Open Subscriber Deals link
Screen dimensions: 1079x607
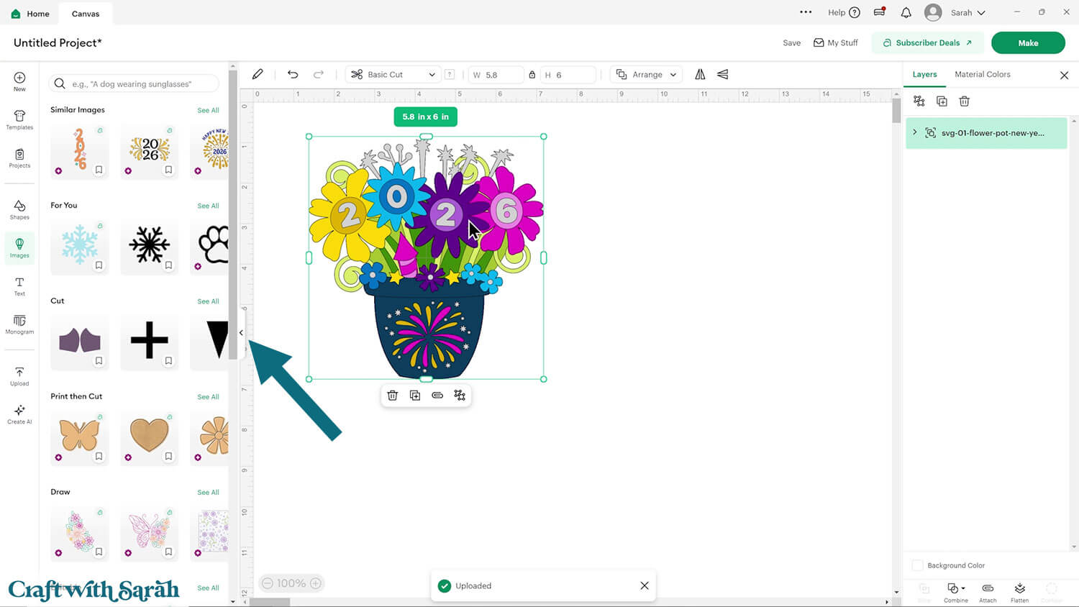click(x=927, y=43)
